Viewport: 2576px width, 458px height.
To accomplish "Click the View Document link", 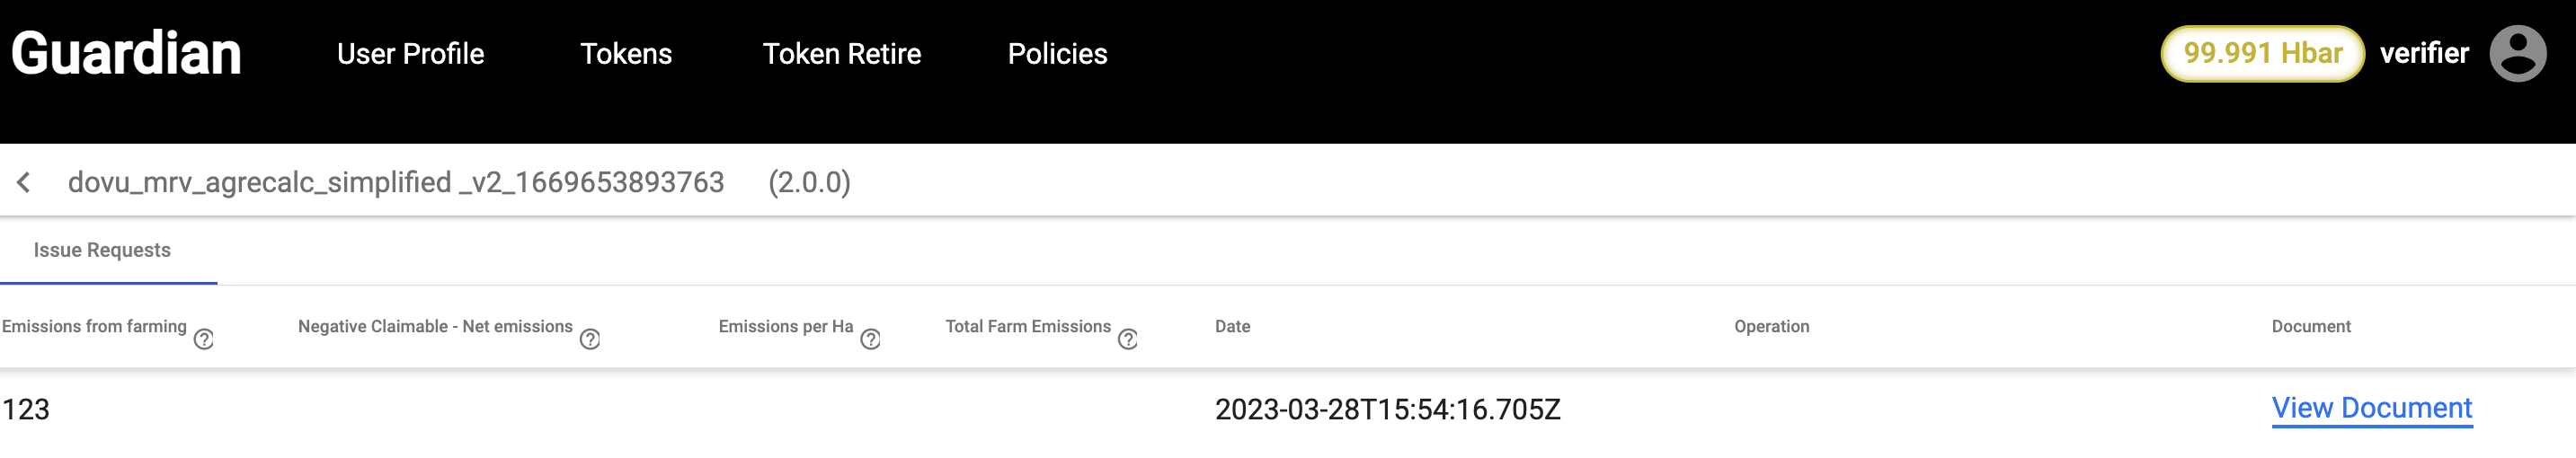I will 2371,408.
